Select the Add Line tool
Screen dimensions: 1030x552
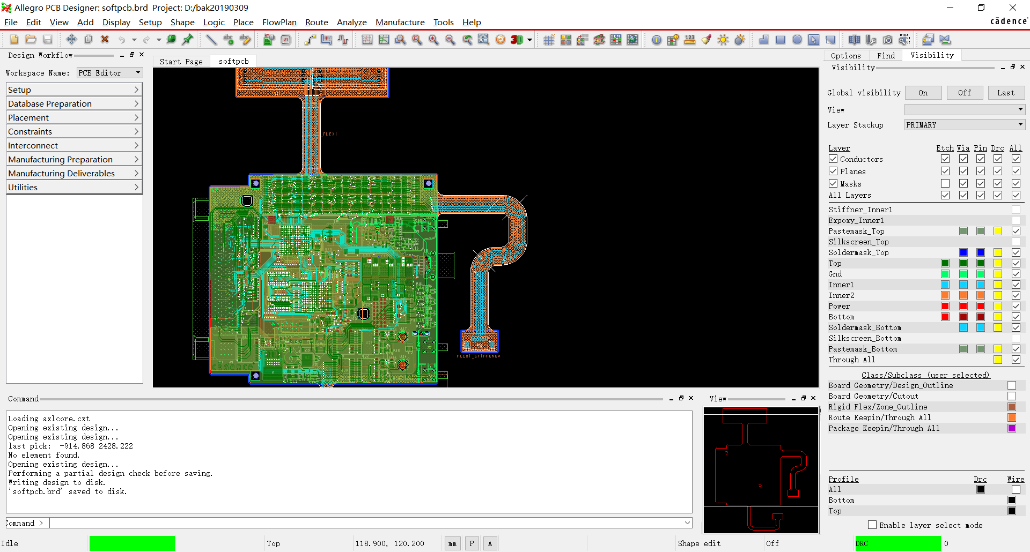coord(211,39)
